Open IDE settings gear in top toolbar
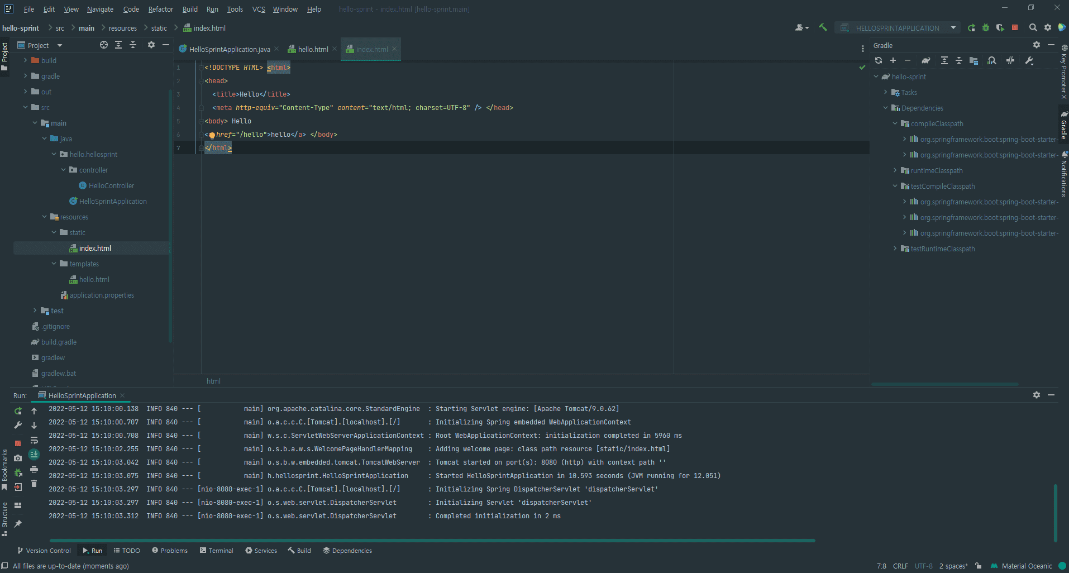Screen dimensions: 1069x573 point(1048,27)
